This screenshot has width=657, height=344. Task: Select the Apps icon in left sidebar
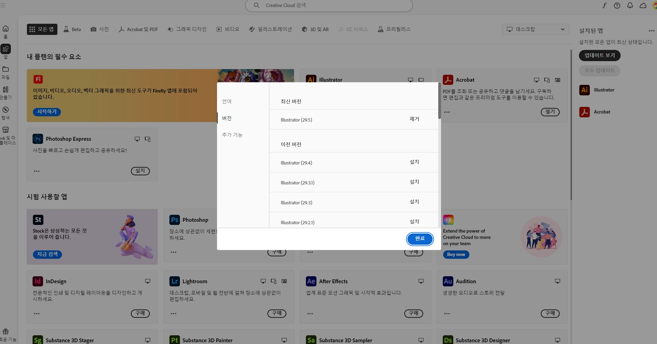click(6, 49)
